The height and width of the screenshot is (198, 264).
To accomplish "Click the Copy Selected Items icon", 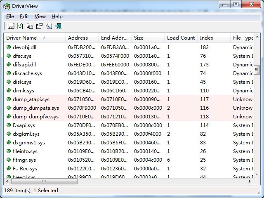I will coord(30,26).
